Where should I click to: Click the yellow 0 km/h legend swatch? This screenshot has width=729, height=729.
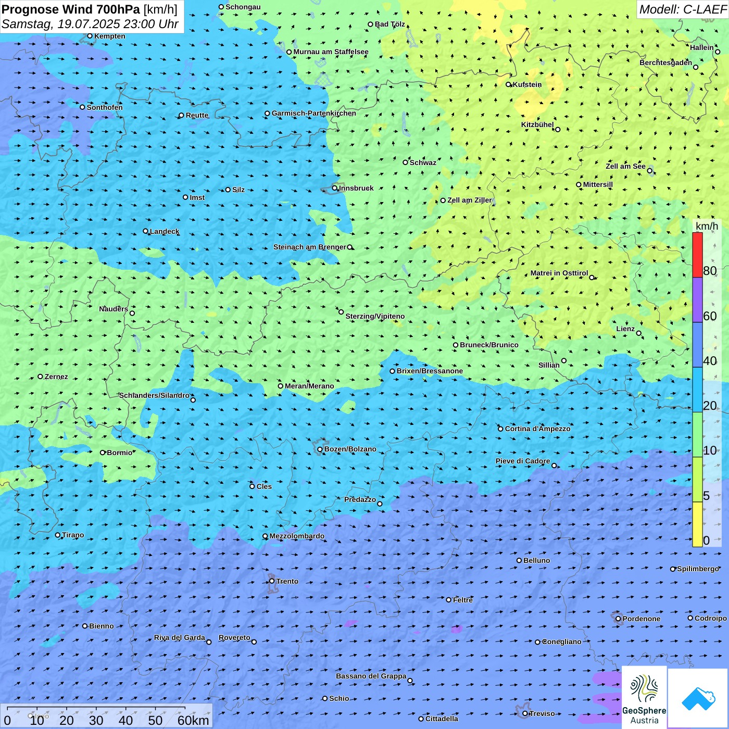point(697,524)
